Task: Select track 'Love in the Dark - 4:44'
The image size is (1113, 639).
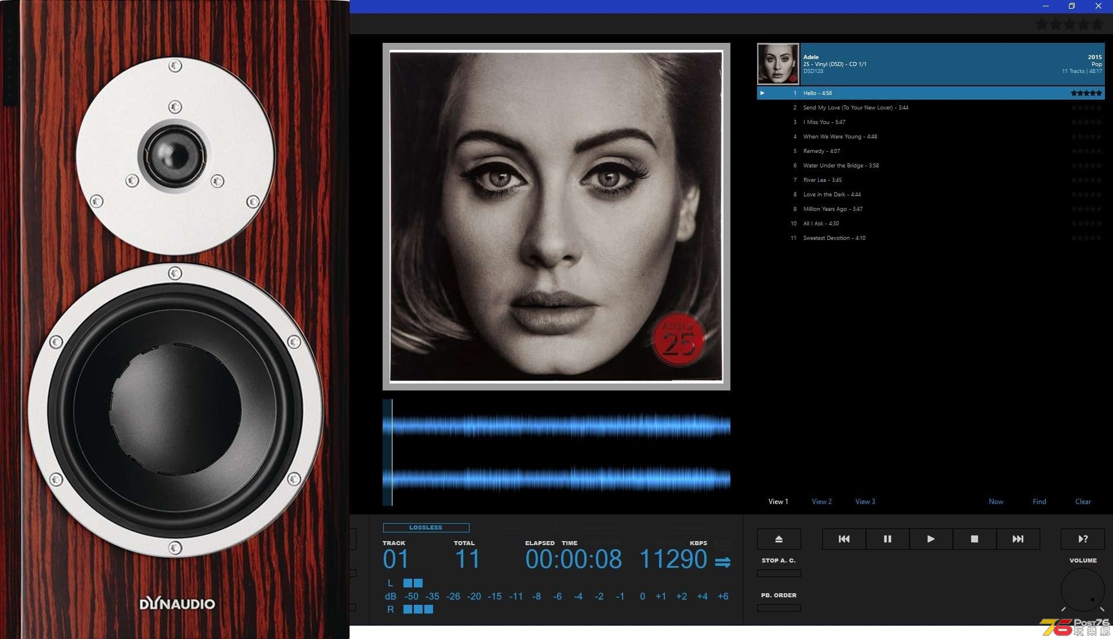Action: click(x=931, y=194)
